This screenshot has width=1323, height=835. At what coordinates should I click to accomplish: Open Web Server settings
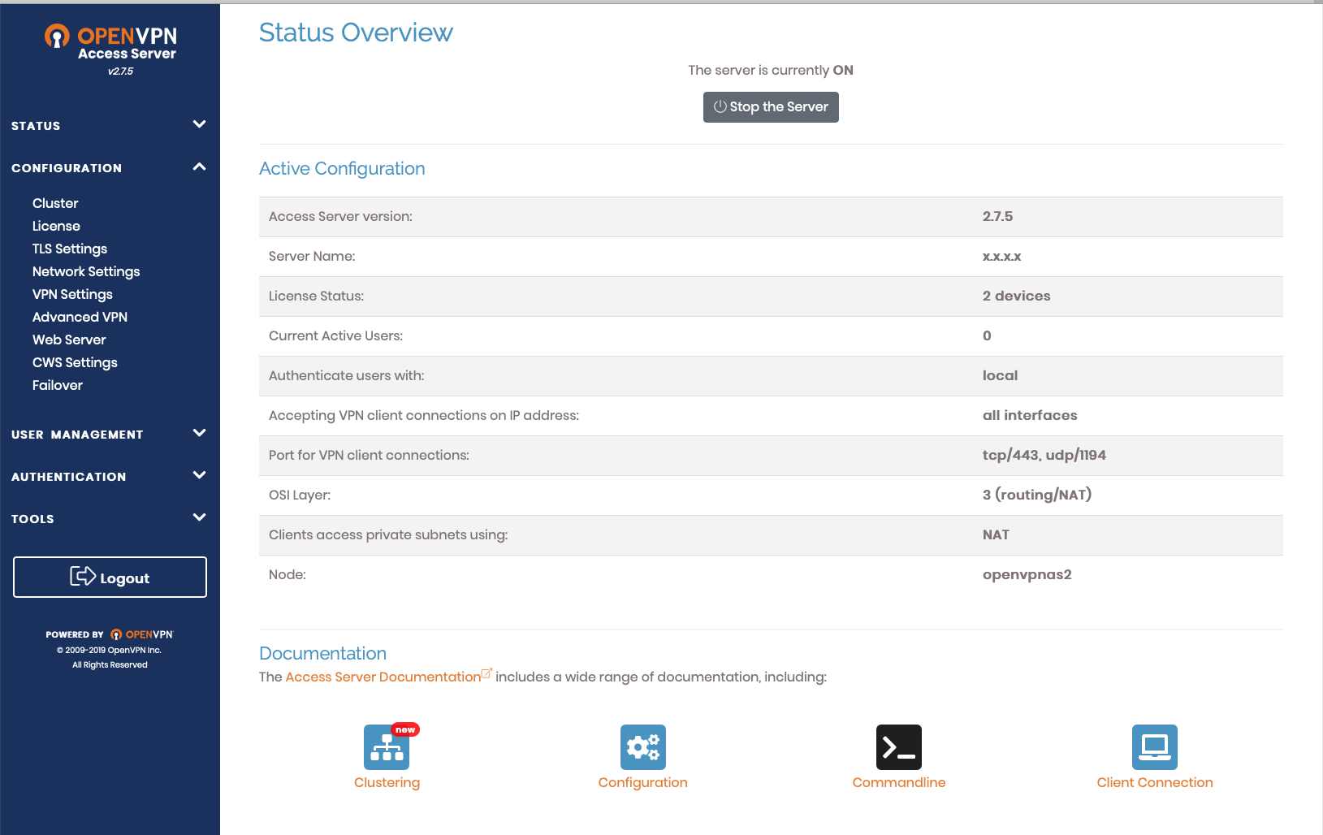[x=69, y=340]
